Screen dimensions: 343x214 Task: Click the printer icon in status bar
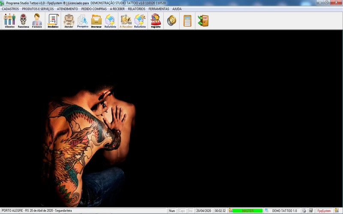(304, 211)
